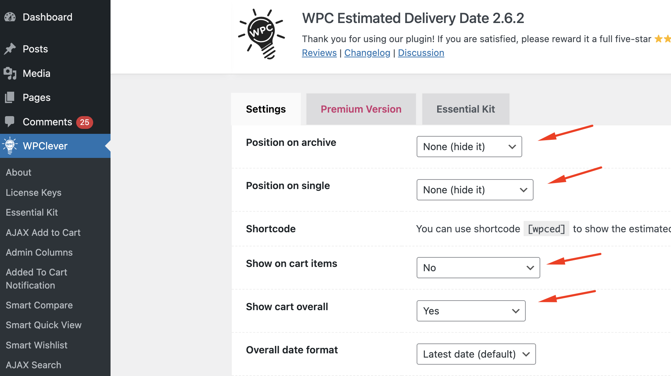The height and width of the screenshot is (376, 671).
Task: Click the WPC Estimated Delivery Date title
Action: tap(413, 18)
